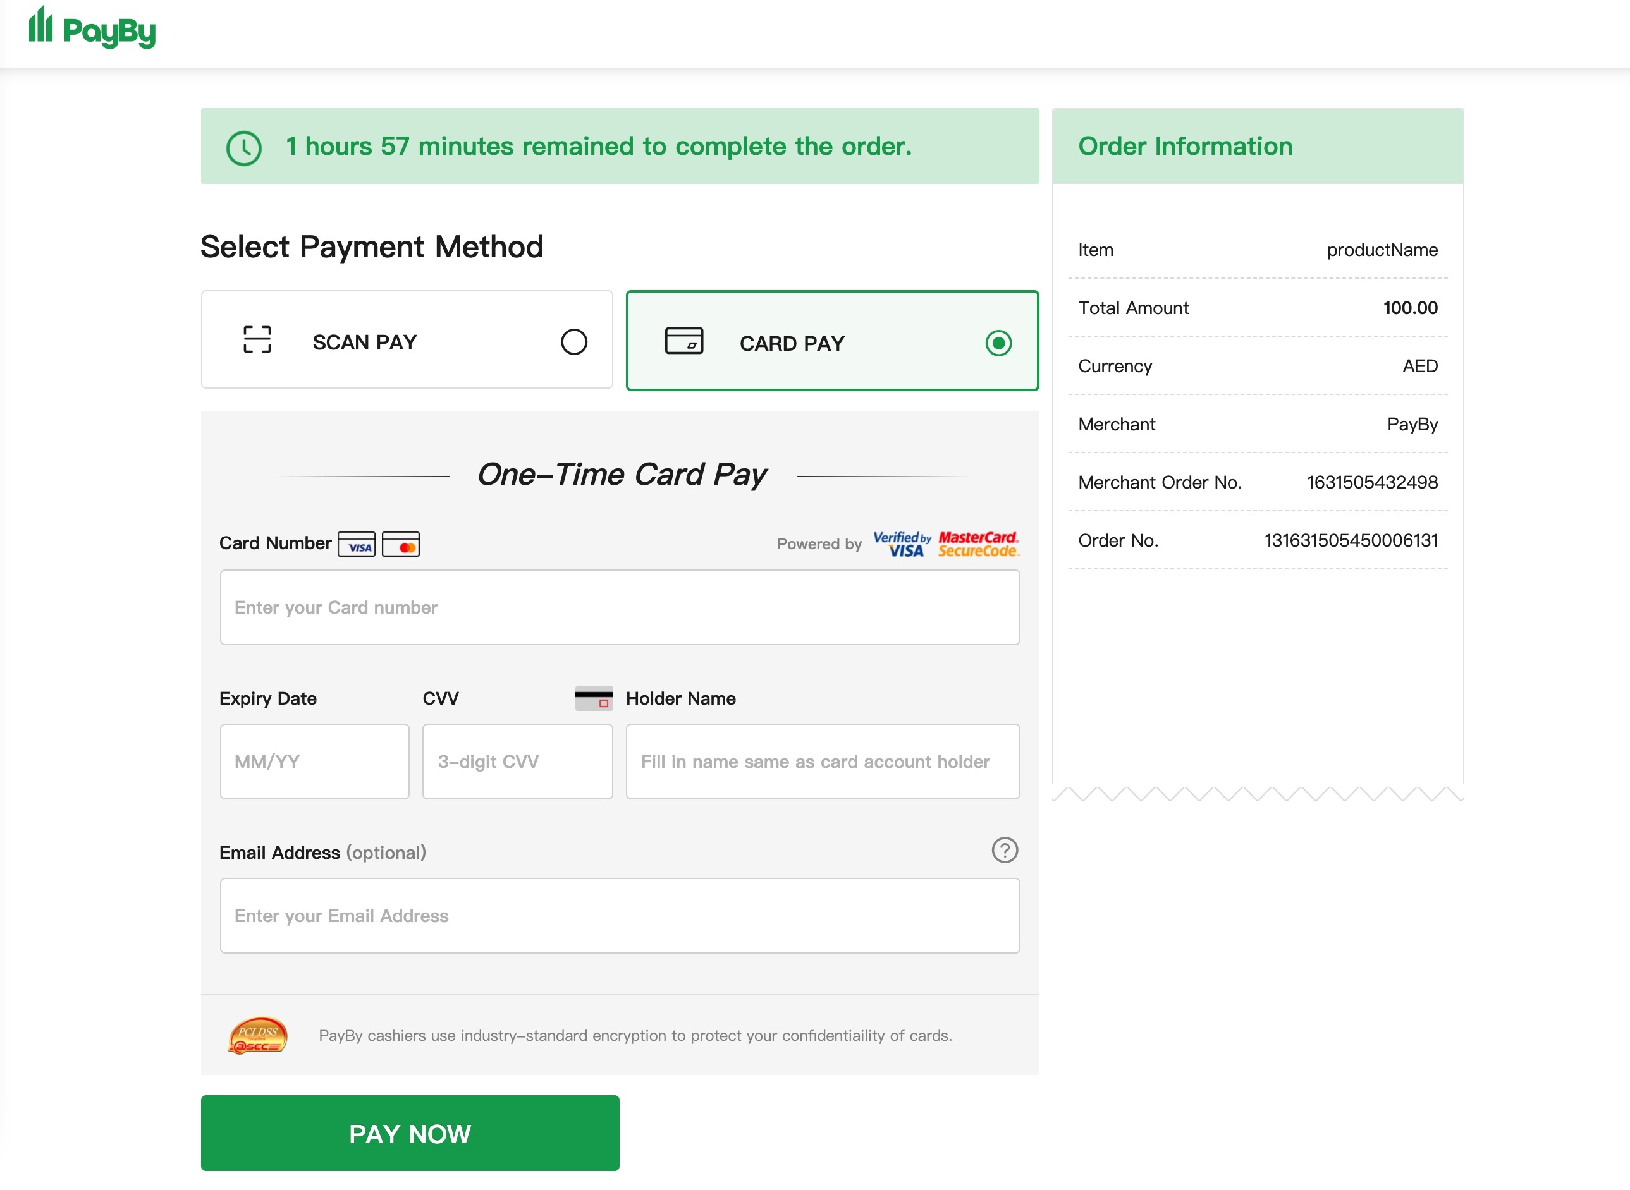Click the MasterCard SecureCode logo
The width and height of the screenshot is (1630, 1190).
click(x=978, y=544)
